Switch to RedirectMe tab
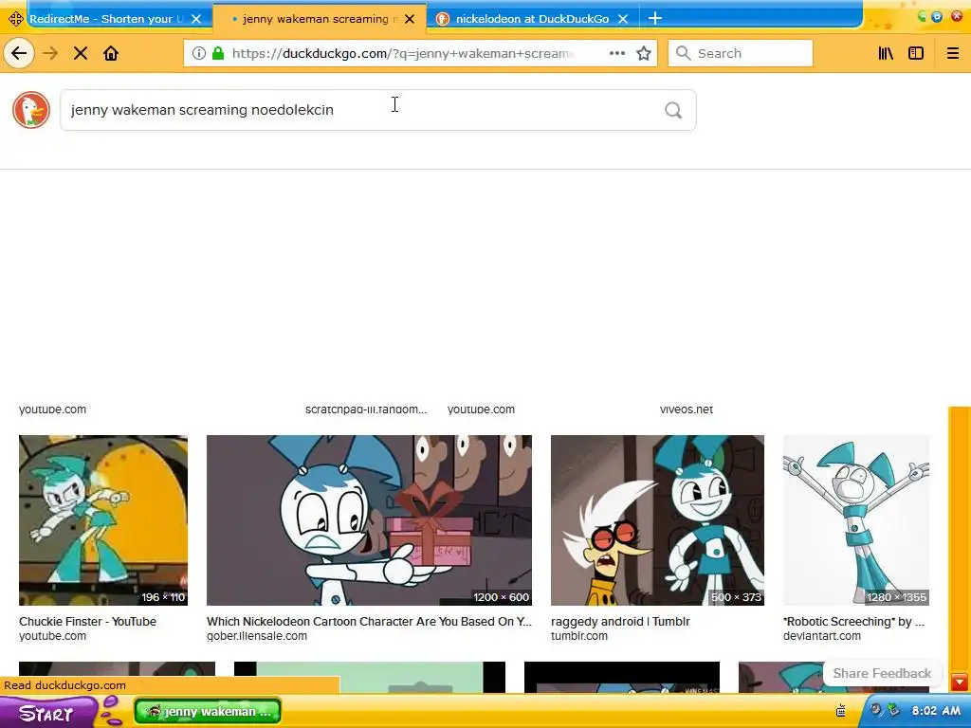The image size is (971, 728). [x=106, y=19]
